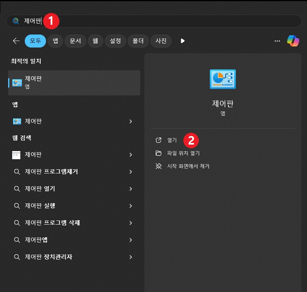
Task: Go back with the left arrow icon
Action: point(16,41)
